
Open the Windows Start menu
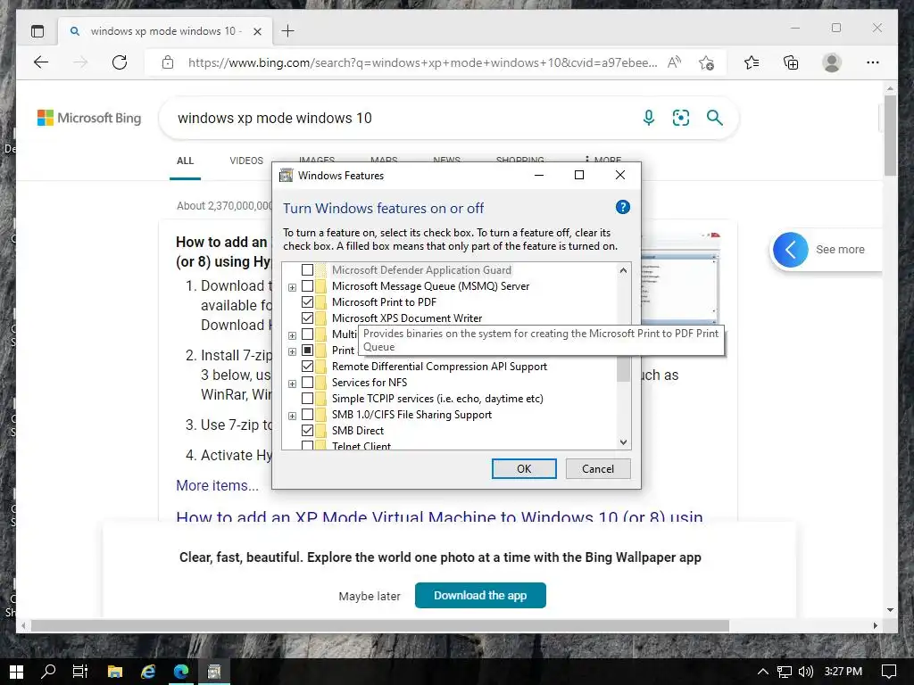click(16, 672)
